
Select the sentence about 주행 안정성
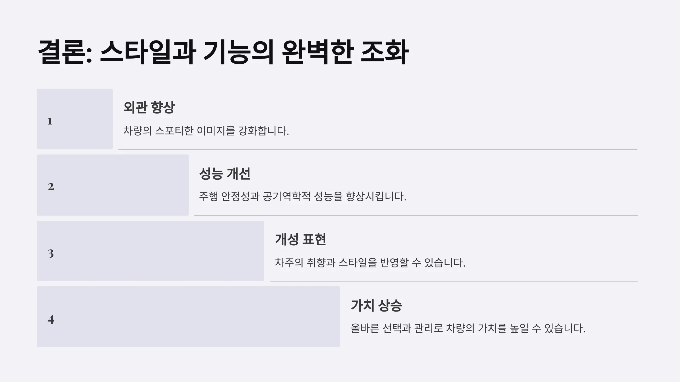[x=303, y=196]
